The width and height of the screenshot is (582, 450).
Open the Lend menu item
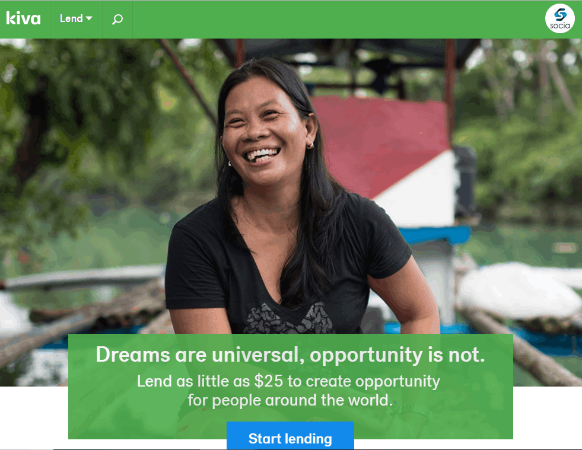[x=76, y=18]
